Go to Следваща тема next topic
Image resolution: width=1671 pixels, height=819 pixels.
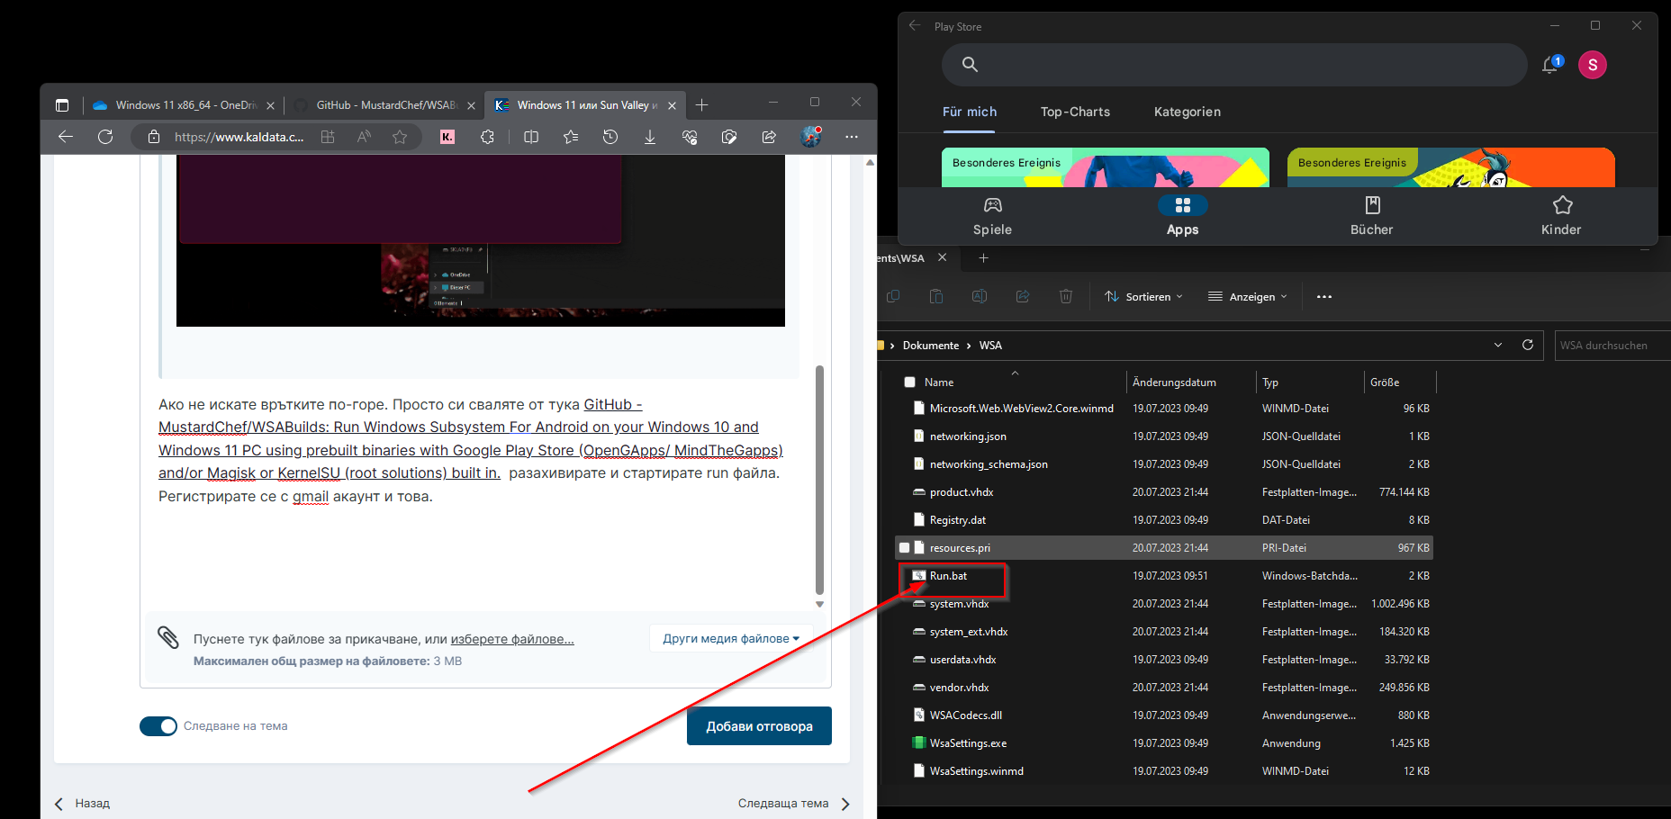coord(795,804)
